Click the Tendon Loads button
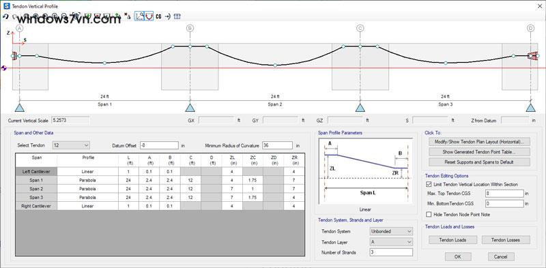Screen dimensions: 546x268 click(452, 240)
